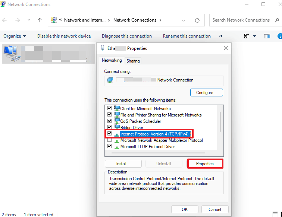
Task: Select Internet Protocol Version 4 (TCP/IPv4) text
Action: (154, 134)
